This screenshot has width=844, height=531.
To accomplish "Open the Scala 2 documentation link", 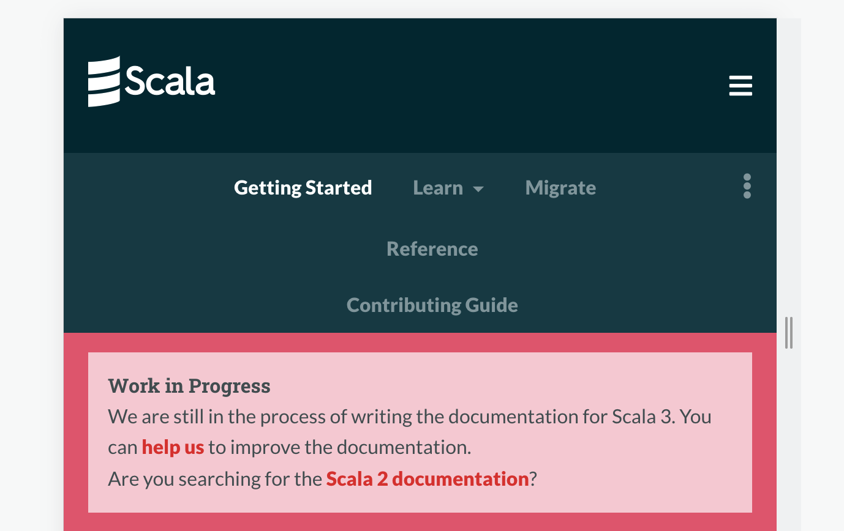I will (428, 478).
